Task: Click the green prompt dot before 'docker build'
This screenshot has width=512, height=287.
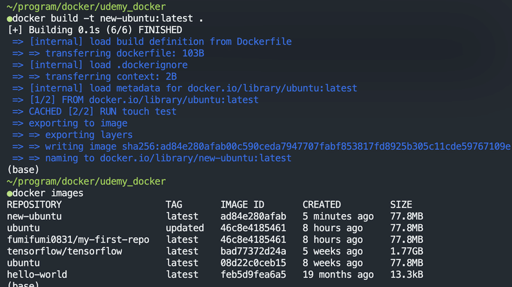Action: (10, 19)
